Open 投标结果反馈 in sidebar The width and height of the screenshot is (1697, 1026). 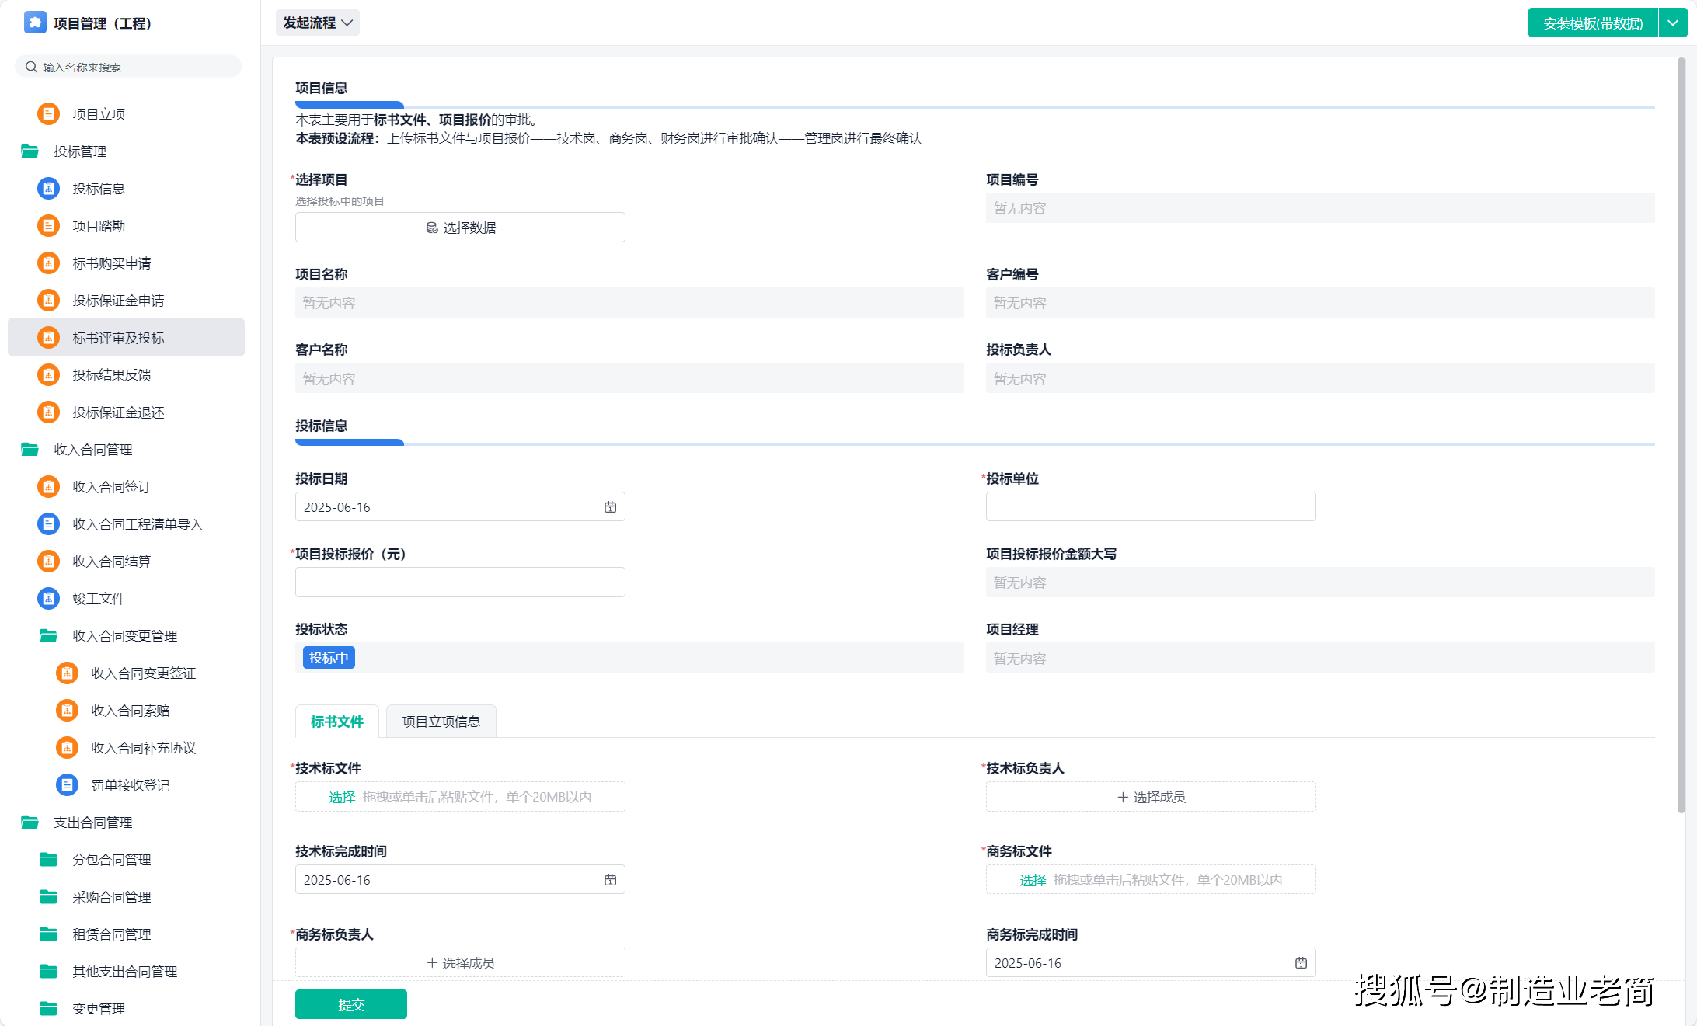coord(126,375)
